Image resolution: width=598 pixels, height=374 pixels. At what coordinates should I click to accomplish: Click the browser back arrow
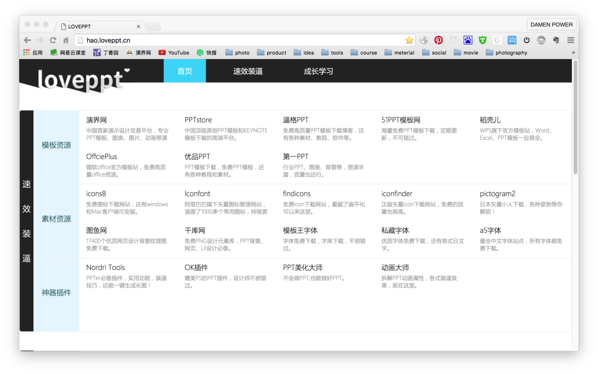pyautogui.click(x=27, y=40)
